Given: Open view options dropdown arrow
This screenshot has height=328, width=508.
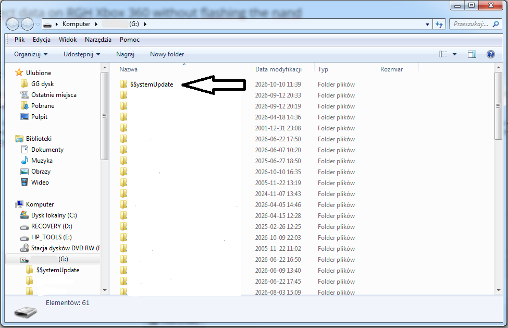Looking at the screenshot, I should pyautogui.click(x=454, y=54).
